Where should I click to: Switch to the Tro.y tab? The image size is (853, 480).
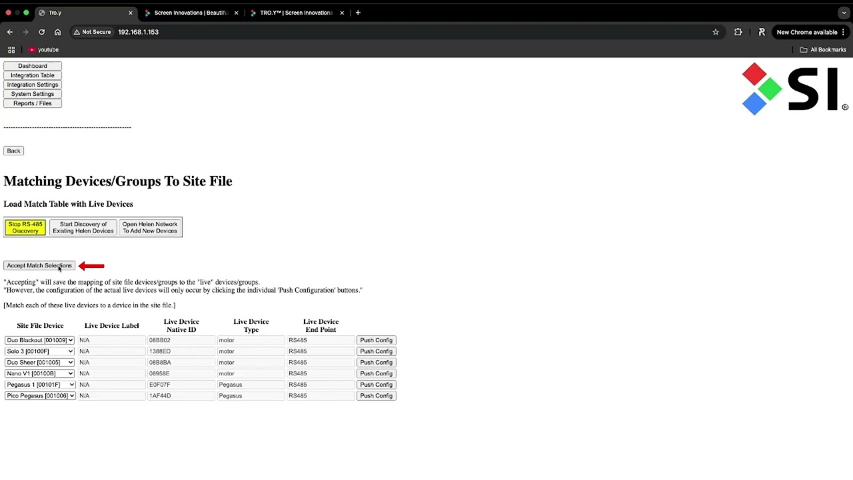click(85, 13)
